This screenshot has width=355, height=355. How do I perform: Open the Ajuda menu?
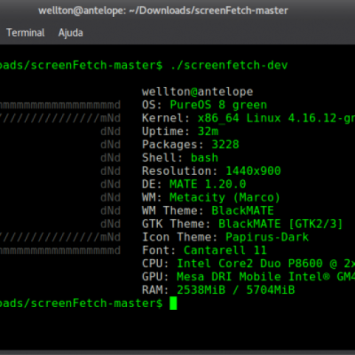tap(71, 33)
